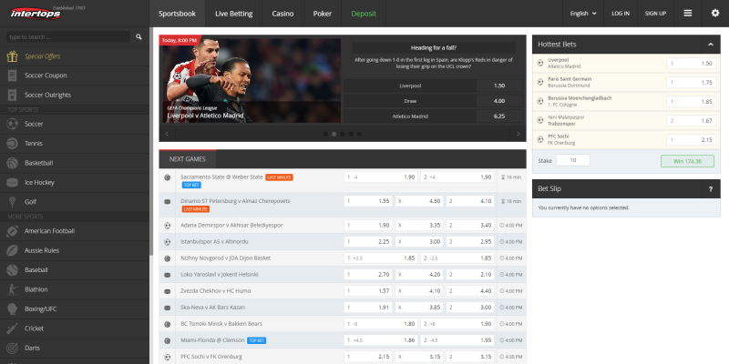Pick Jokerit Helsinki away win 2.10

[x=470, y=275]
